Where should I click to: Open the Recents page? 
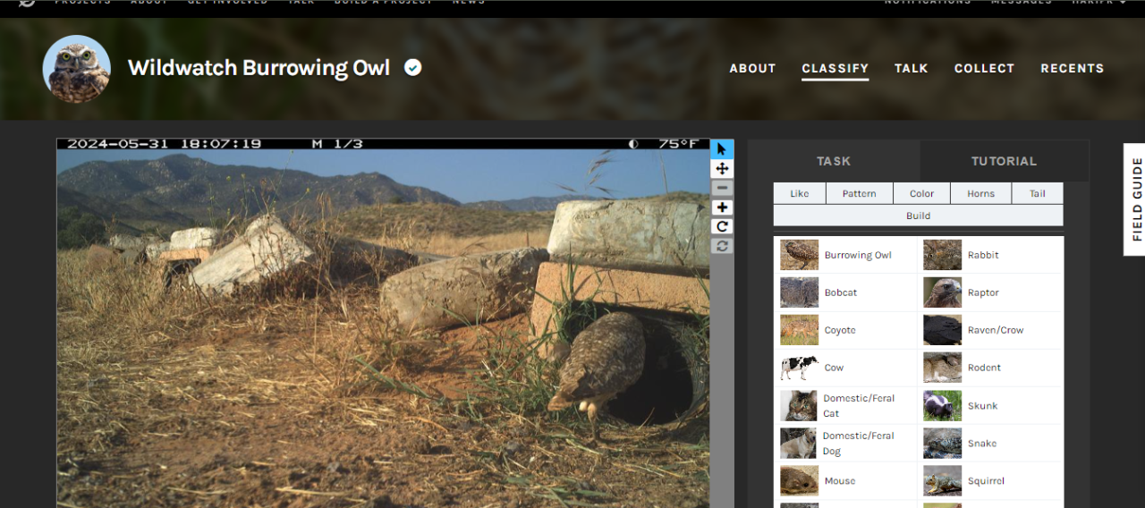1072,68
